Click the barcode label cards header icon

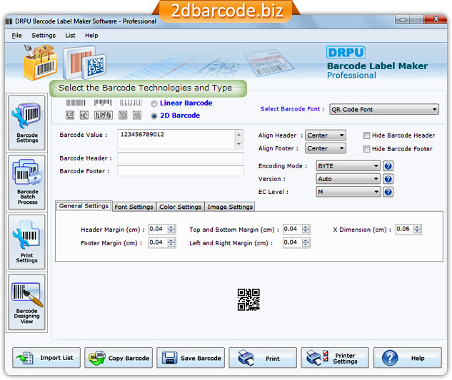coord(84,63)
